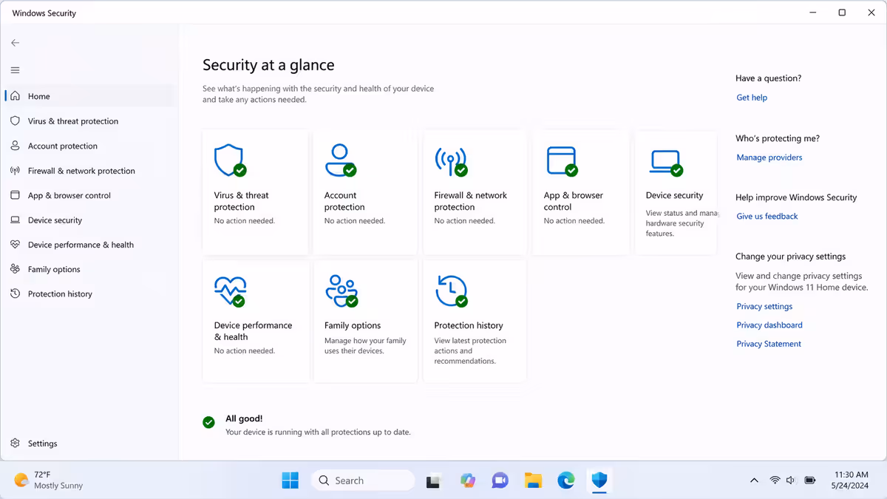The width and height of the screenshot is (887, 499).
Task: Click the laptop icon for Device security in sidebar
Action: point(15,220)
